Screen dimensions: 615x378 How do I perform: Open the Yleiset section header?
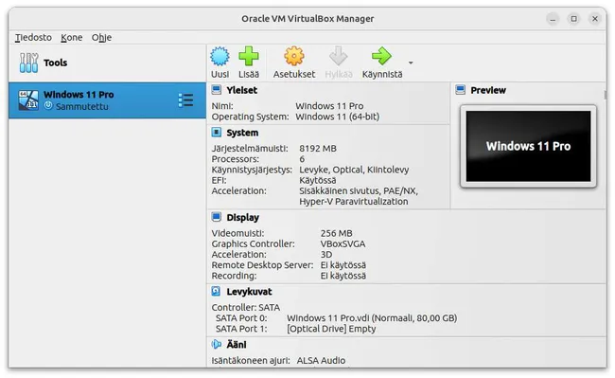click(242, 90)
